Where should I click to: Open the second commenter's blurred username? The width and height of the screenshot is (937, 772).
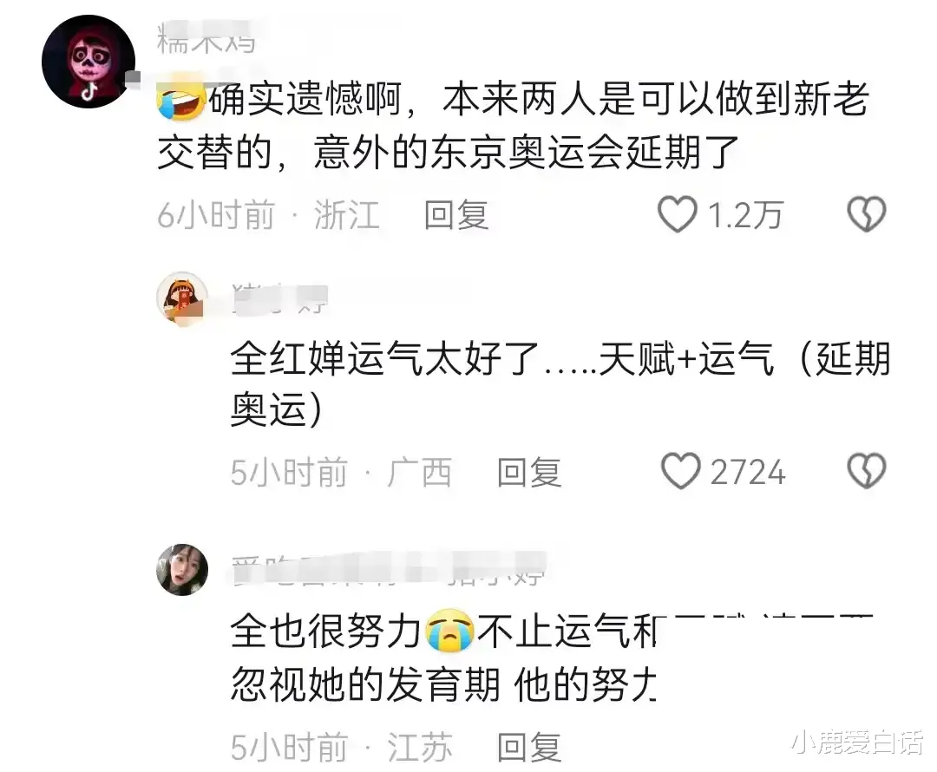tap(279, 299)
